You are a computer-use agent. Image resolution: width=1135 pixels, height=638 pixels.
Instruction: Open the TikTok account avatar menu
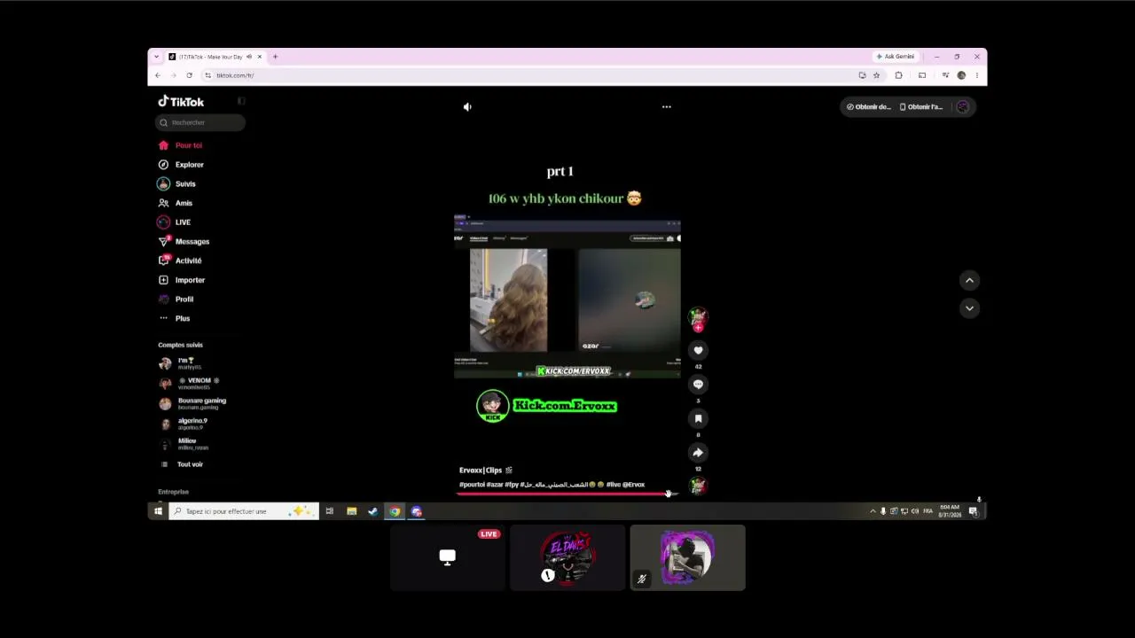(x=963, y=107)
